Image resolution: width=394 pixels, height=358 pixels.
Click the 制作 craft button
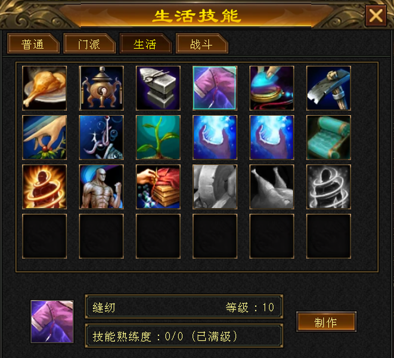[326, 322]
